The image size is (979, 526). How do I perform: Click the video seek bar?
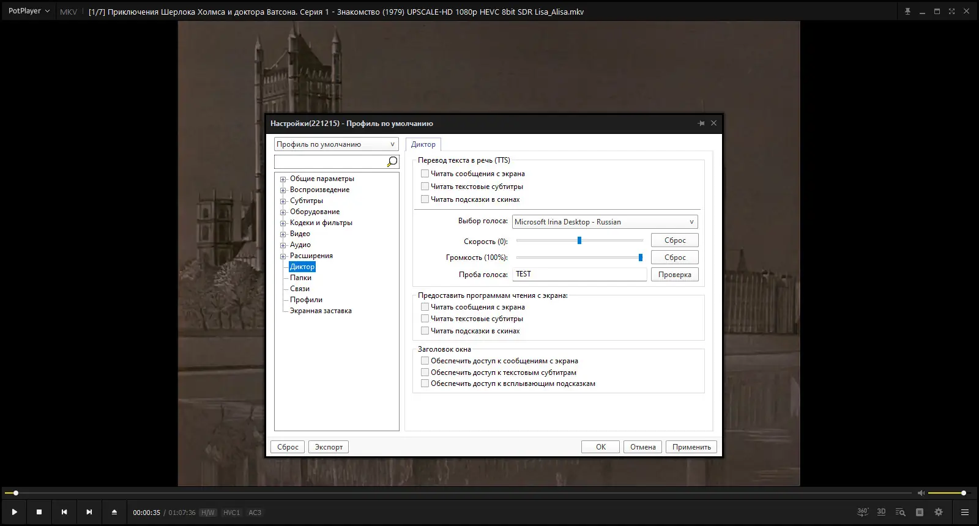(458, 493)
